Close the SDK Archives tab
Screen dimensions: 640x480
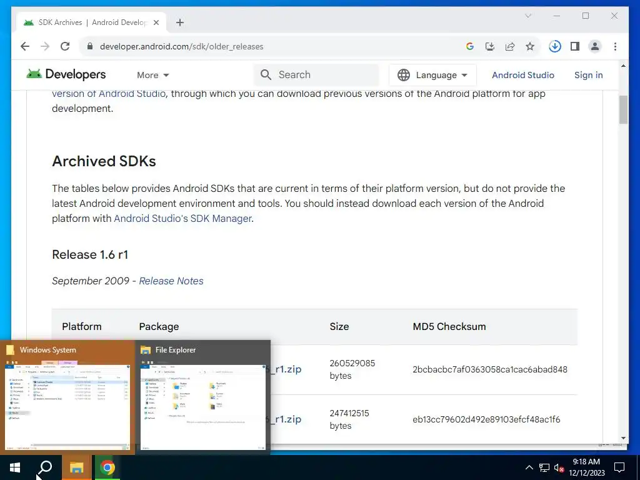tap(156, 22)
